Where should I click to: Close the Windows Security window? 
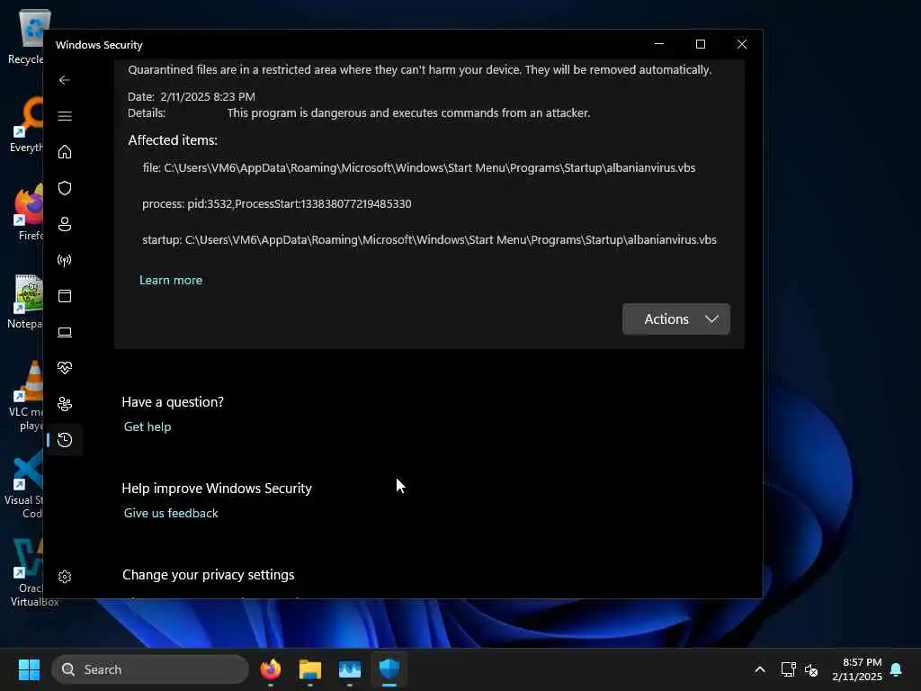pyautogui.click(x=742, y=44)
